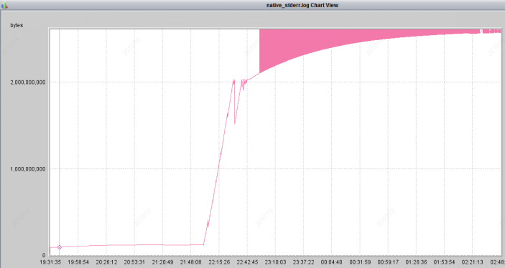Click the 20:26:12 time label
The width and height of the screenshot is (505, 268).
106,262
